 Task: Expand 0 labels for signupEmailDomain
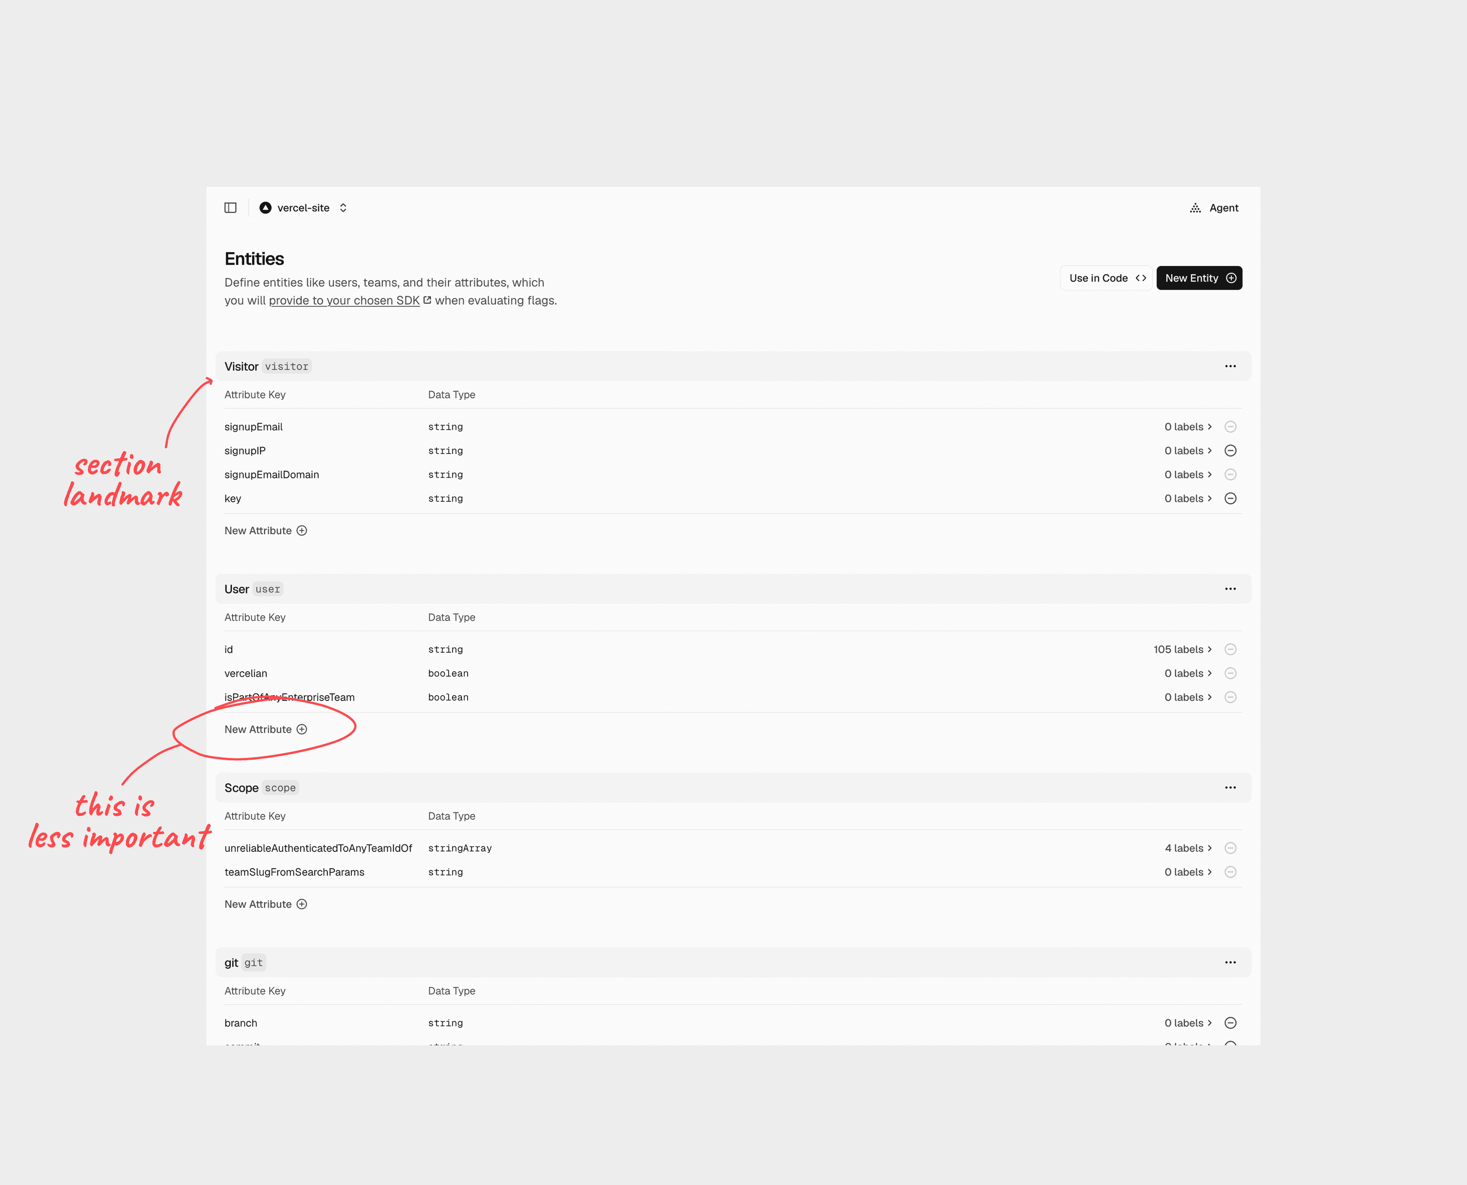click(x=1188, y=474)
